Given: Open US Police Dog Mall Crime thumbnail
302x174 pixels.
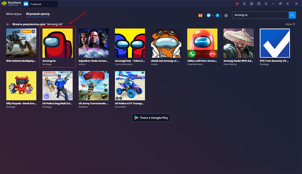Looking at the screenshot, I should point(58,86).
